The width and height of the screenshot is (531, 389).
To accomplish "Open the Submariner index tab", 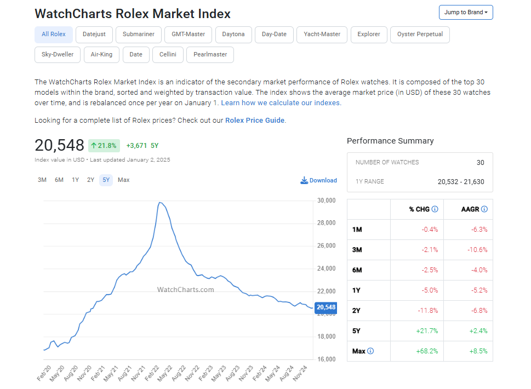I will tap(139, 35).
